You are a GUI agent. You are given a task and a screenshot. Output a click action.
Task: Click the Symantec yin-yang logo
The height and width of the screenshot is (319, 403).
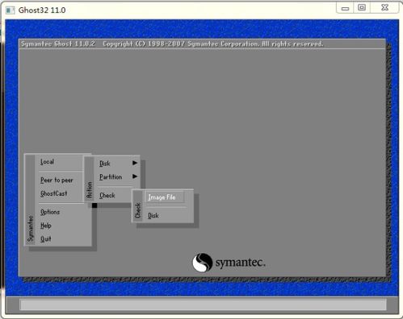coord(202,263)
